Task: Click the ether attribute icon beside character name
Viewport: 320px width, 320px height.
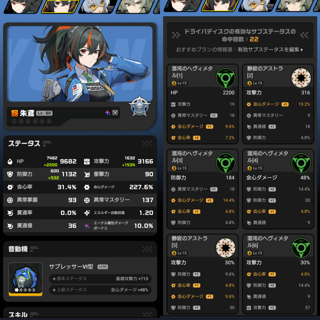Action: (x=107, y=112)
